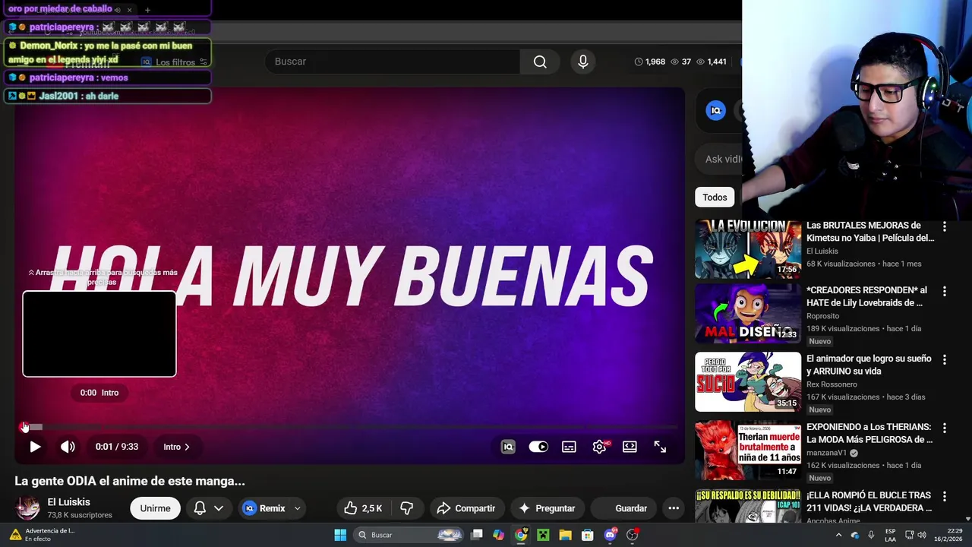The width and height of the screenshot is (972, 547).
Task: Toggle the autoplay switch in the player
Action: pos(538,447)
